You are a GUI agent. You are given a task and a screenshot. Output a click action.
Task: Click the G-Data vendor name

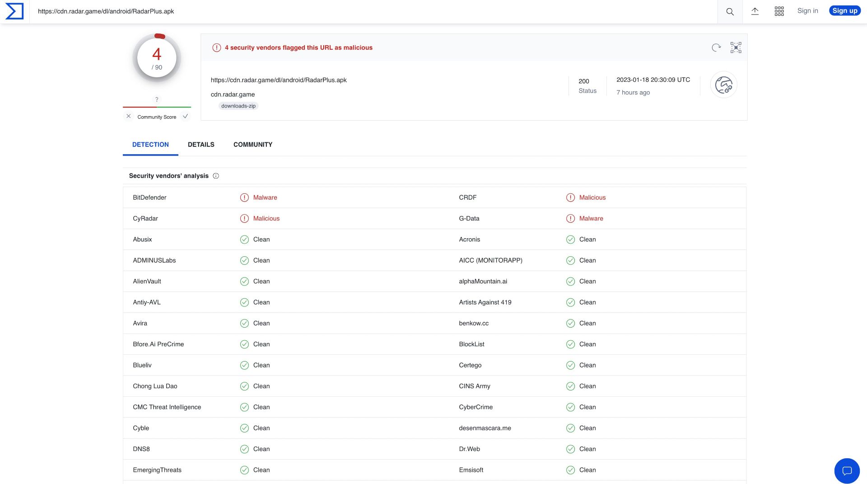(469, 219)
